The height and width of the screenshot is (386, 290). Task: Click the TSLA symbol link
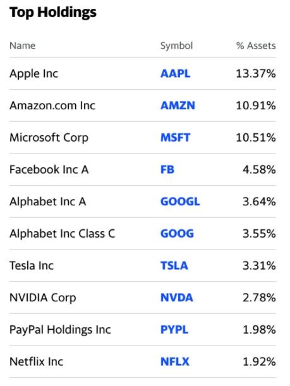[x=174, y=265]
